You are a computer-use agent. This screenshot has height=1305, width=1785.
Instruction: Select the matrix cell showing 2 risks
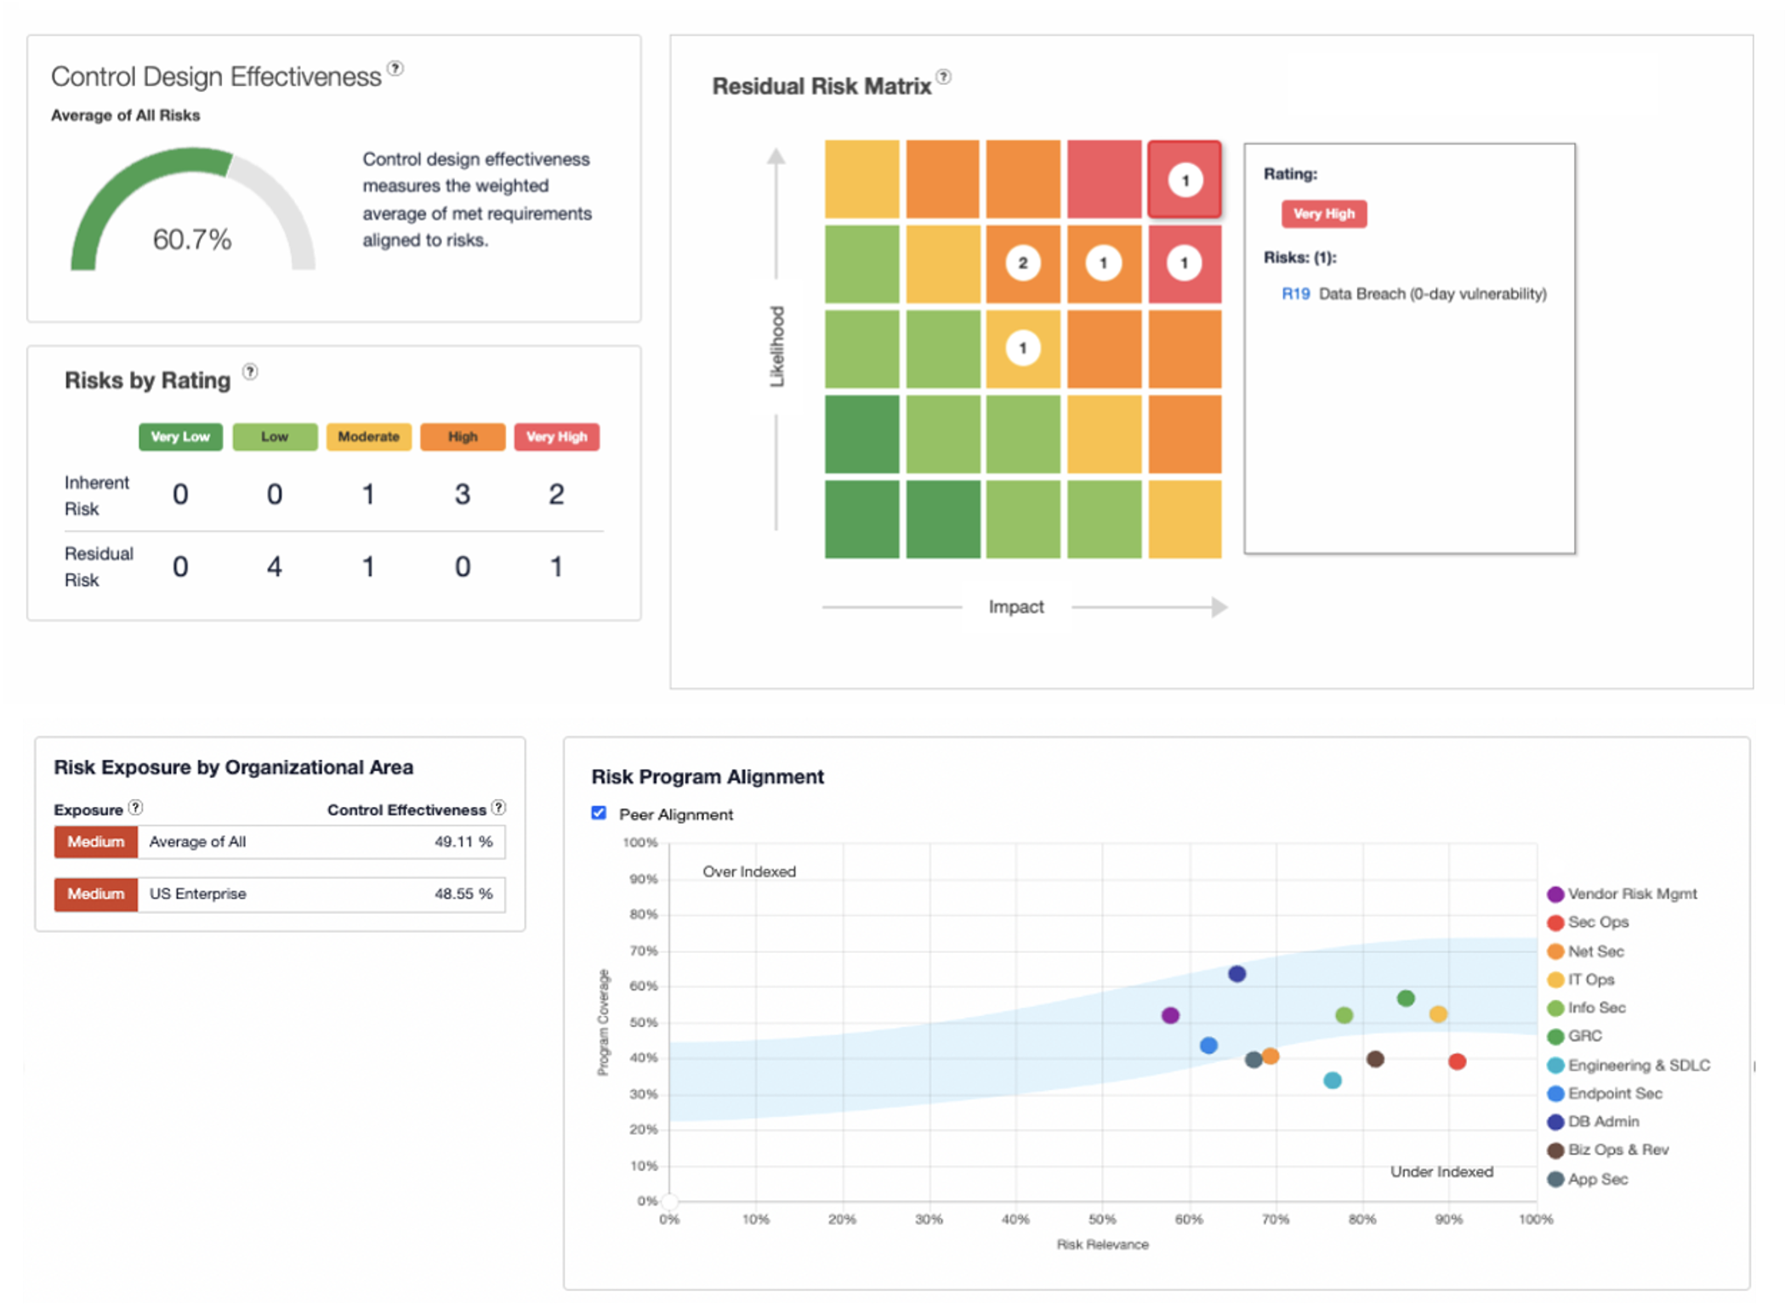tap(1022, 264)
